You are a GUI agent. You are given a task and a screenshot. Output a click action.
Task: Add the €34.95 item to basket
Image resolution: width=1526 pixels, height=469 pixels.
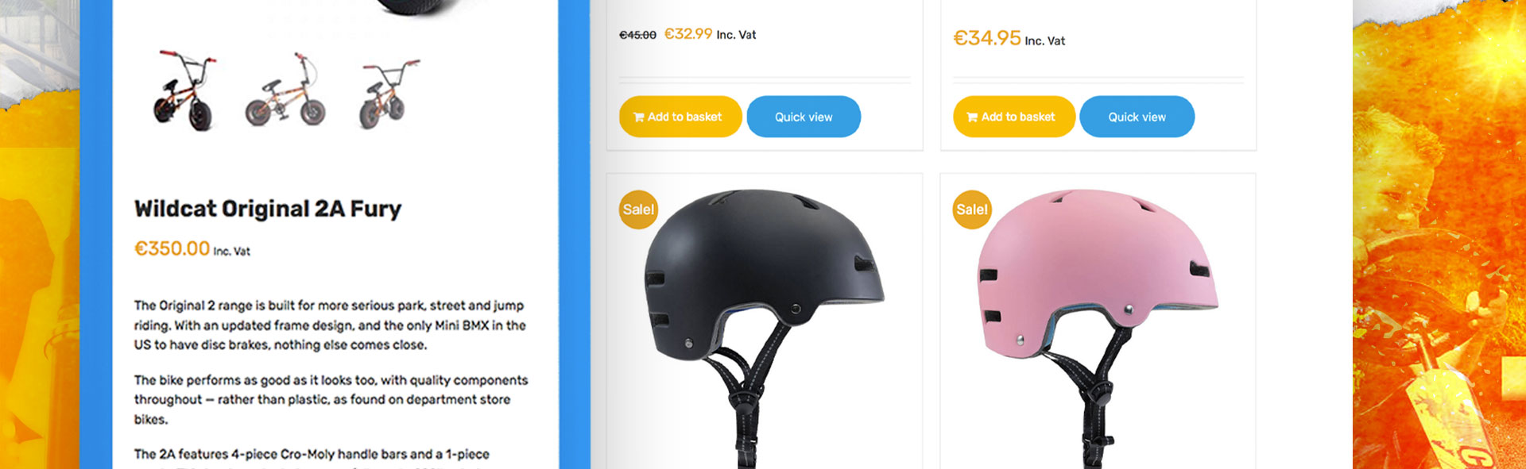[1014, 117]
